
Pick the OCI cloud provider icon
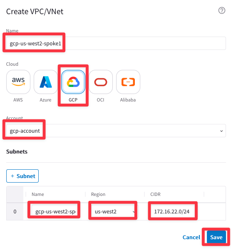[101, 82]
